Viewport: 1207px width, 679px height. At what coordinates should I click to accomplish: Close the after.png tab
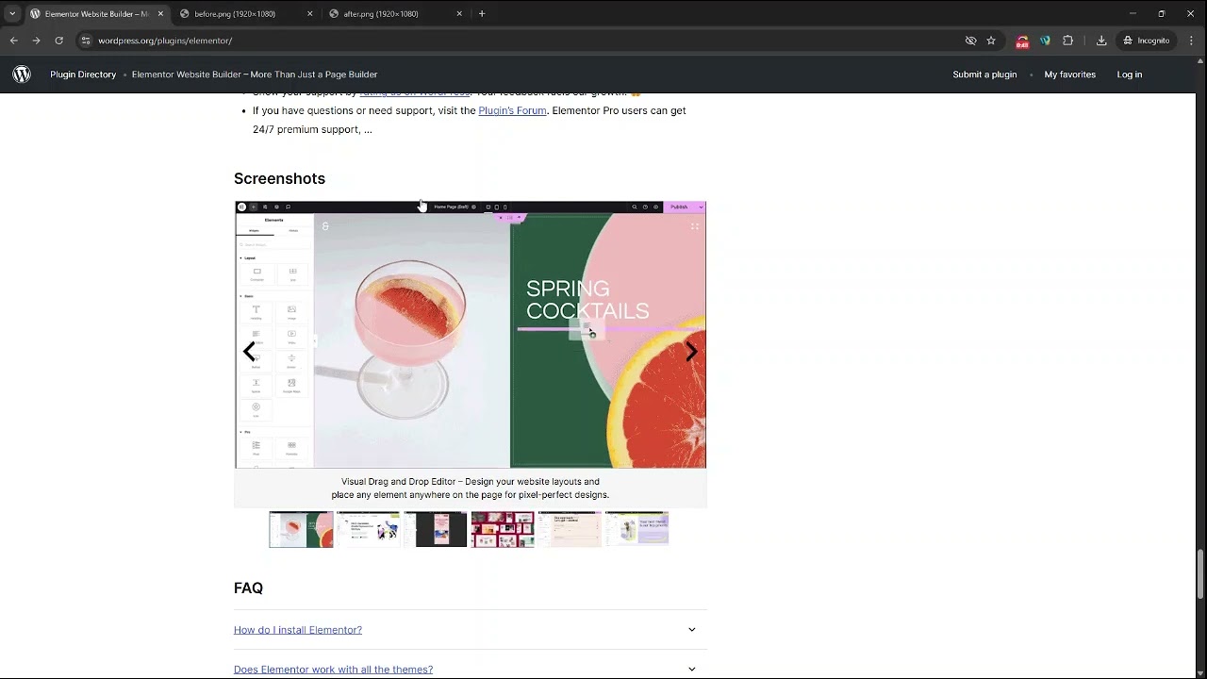point(459,13)
